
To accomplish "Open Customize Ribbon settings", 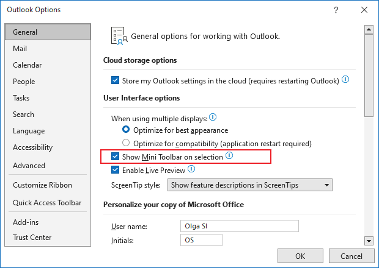I will 48,185.
